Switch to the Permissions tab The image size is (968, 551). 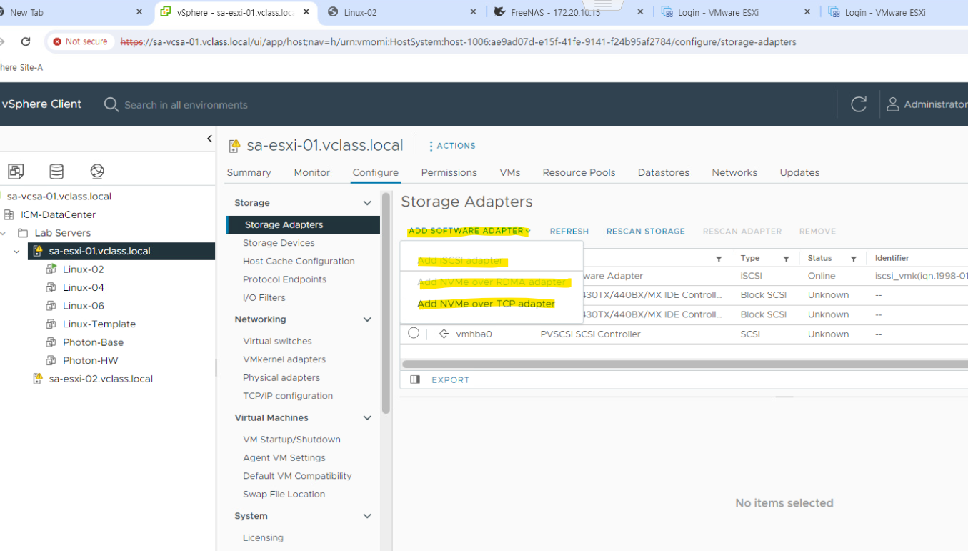coord(449,172)
